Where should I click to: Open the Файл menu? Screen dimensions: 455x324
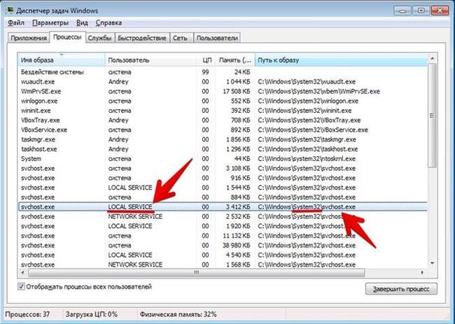(16, 22)
